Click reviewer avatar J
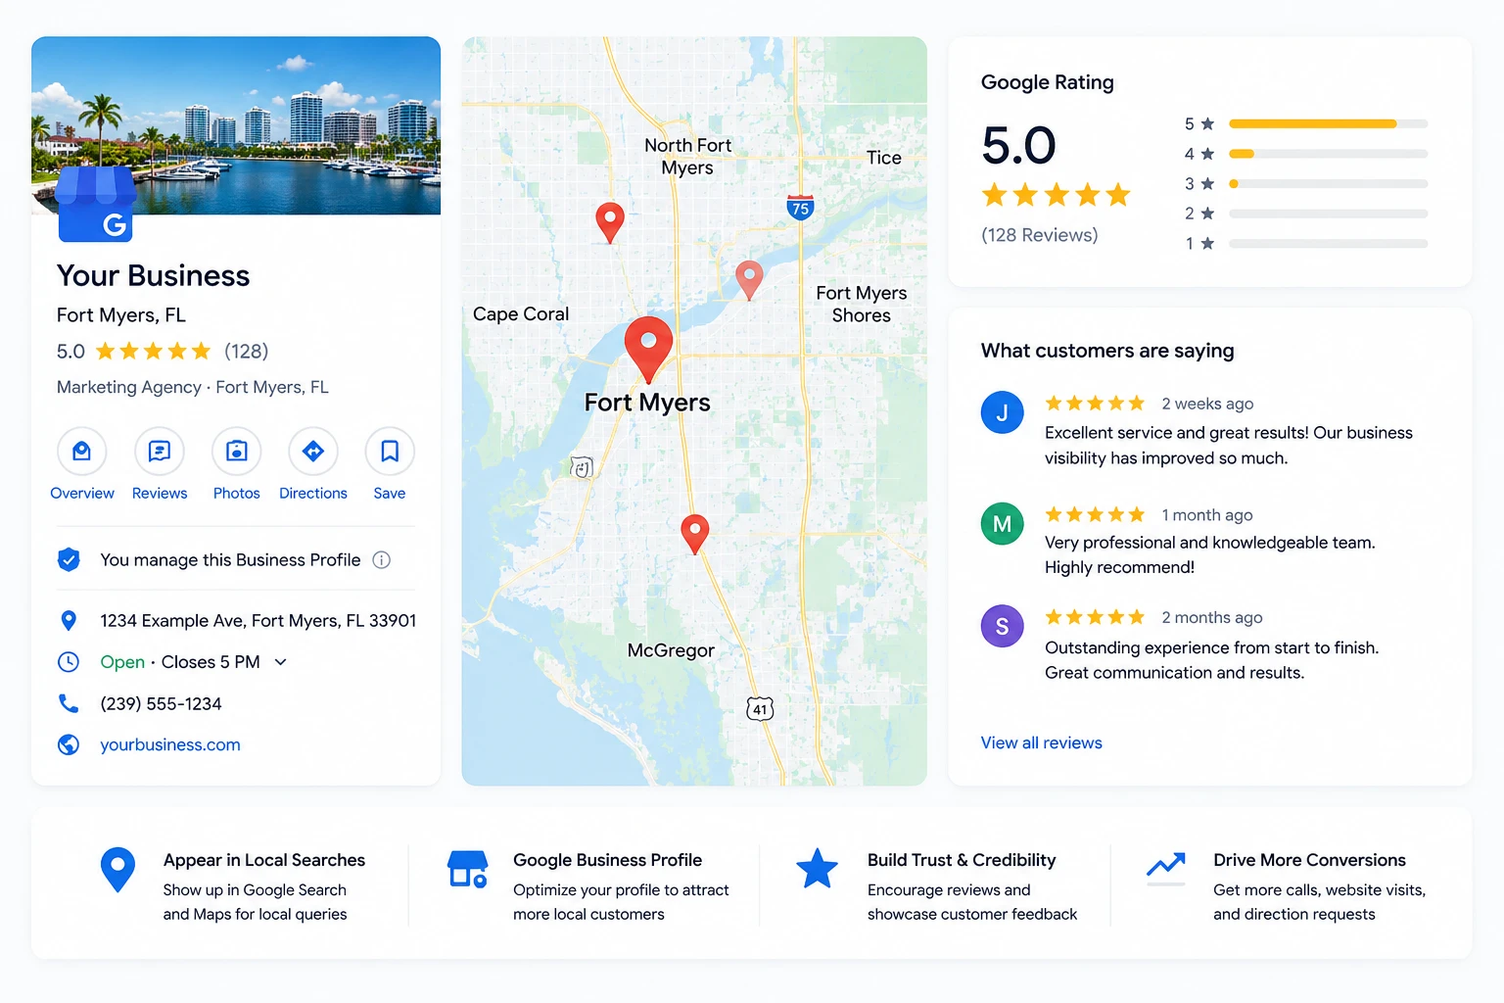 tap(1003, 412)
